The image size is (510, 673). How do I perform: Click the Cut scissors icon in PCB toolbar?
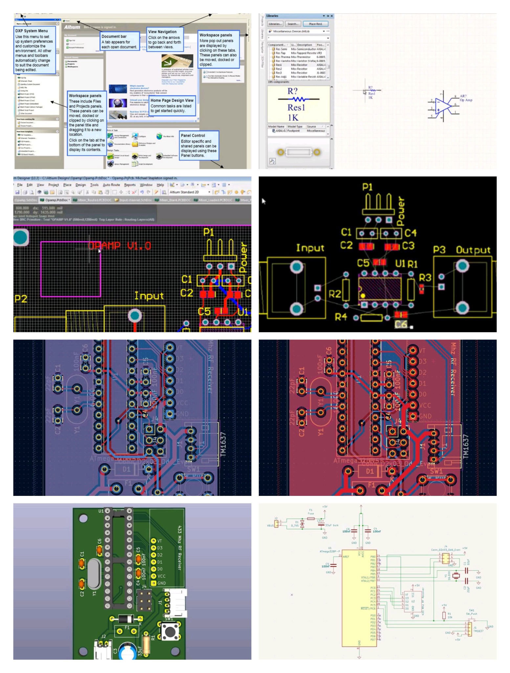88,192
